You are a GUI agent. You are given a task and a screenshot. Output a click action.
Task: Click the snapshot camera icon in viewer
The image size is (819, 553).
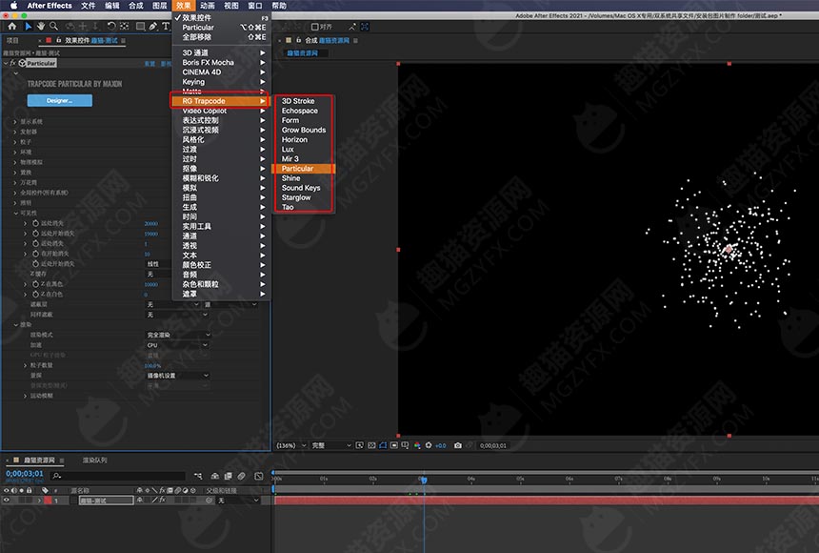[x=457, y=446]
